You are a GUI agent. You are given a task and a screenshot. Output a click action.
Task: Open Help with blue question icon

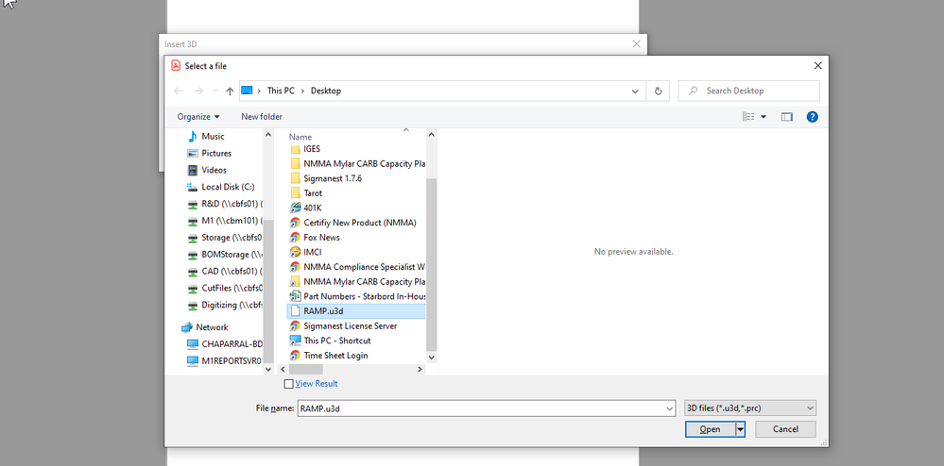point(812,117)
